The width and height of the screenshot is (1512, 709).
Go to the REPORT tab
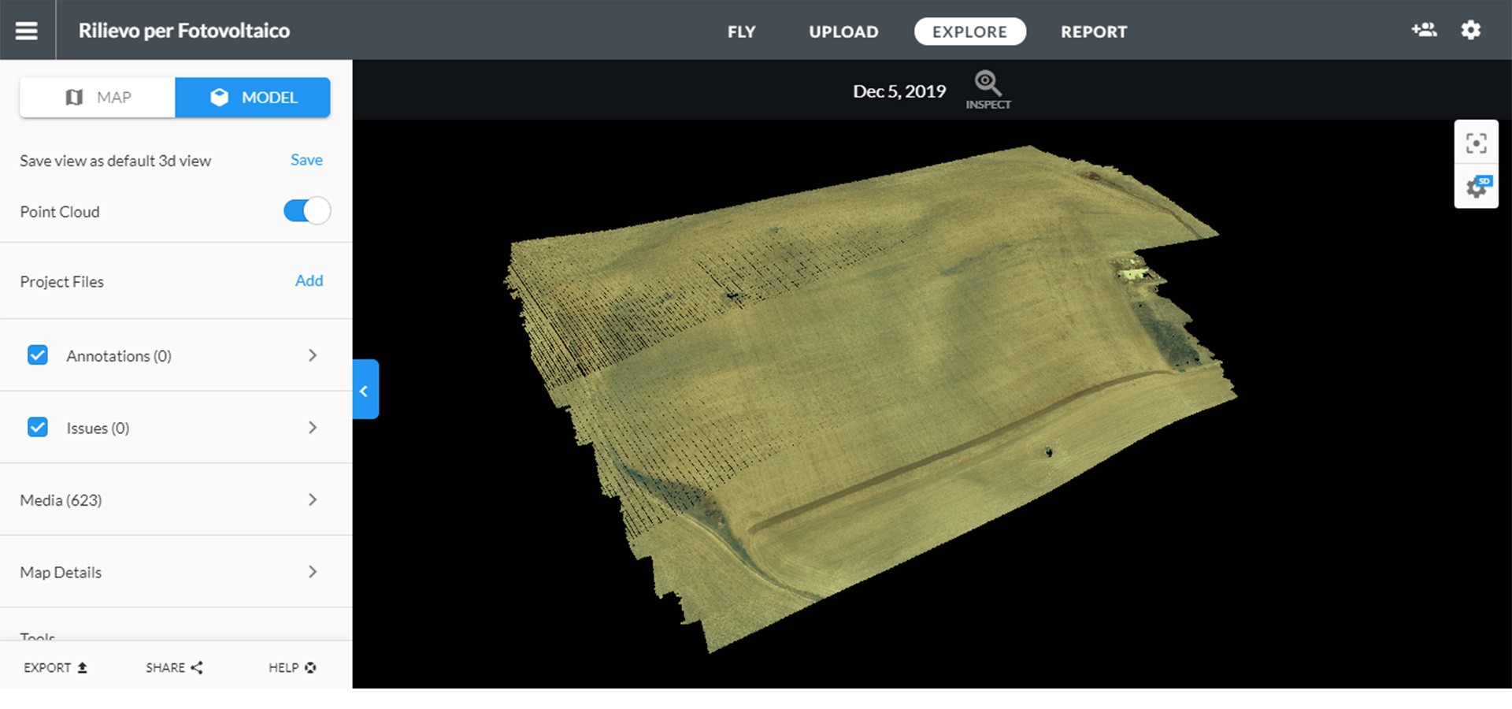1093,32
